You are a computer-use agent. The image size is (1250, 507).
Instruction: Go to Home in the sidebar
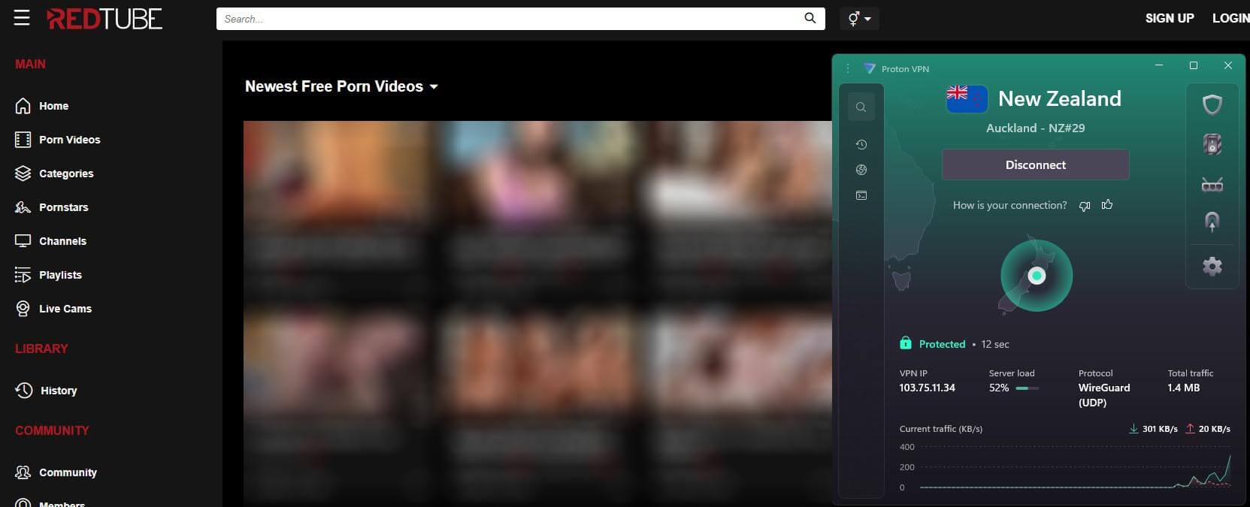[x=42, y=106]
